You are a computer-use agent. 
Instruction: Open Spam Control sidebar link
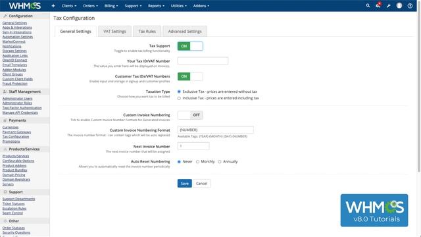coord(12,213)
